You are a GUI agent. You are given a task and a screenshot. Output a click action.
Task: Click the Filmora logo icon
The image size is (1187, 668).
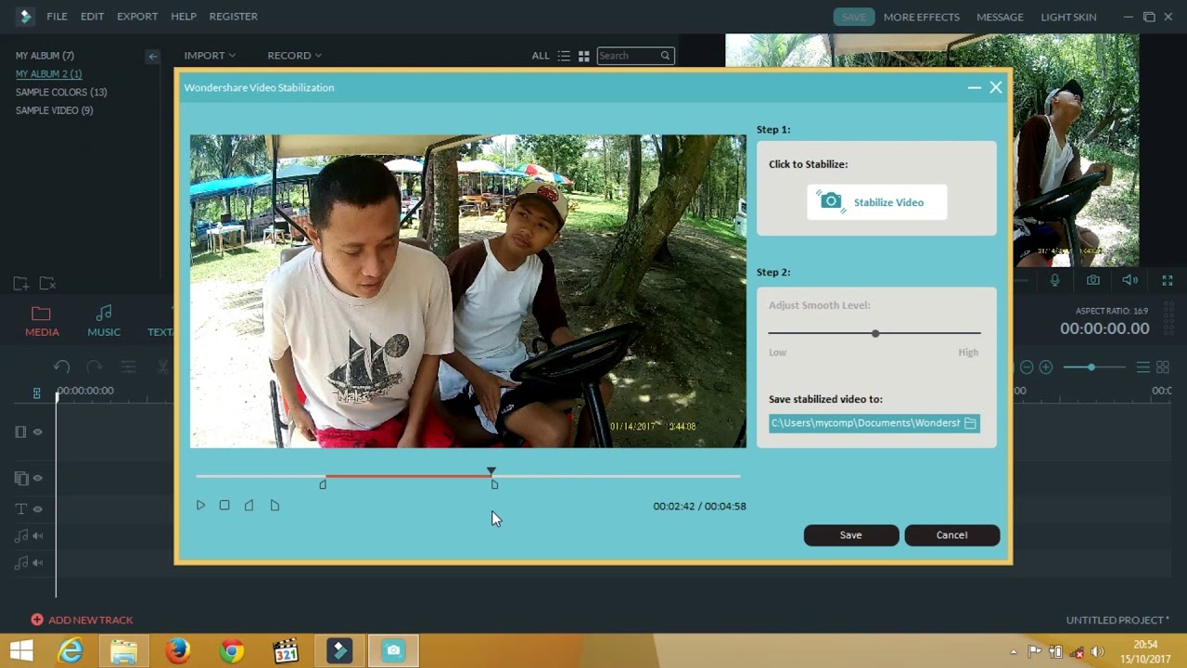25,17
